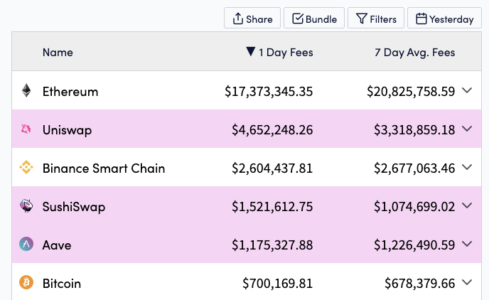Expand the Binance Smart Chain row chevron

pyautogui.click(x=467, y=167)
